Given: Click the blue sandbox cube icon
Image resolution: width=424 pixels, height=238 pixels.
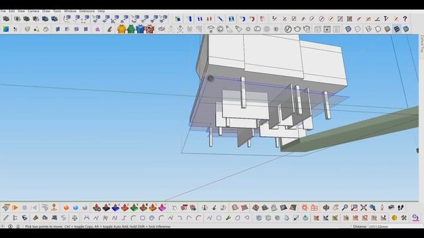Looking at the screenshot, I should click(76, 208).
